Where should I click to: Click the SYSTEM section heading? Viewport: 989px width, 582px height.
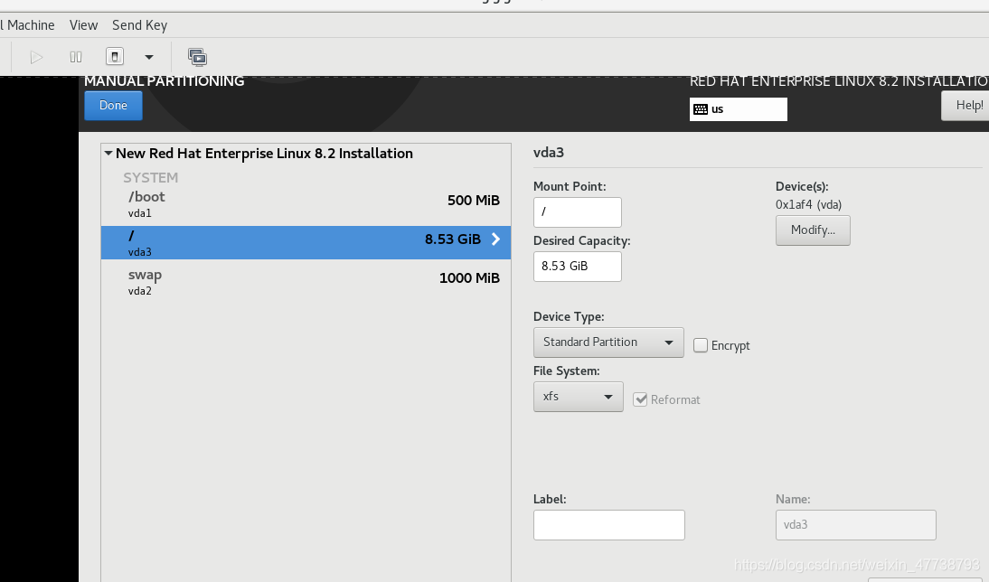[151, 178]
